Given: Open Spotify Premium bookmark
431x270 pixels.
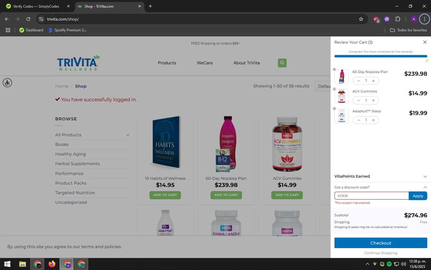Looking at the screenshot, I should click(67, 30).
